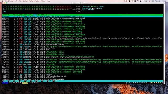Image resolution: width=168 pixels, height=94 pixels.
Task: Sort by RES column header
Action: click(x=25, y=15)
